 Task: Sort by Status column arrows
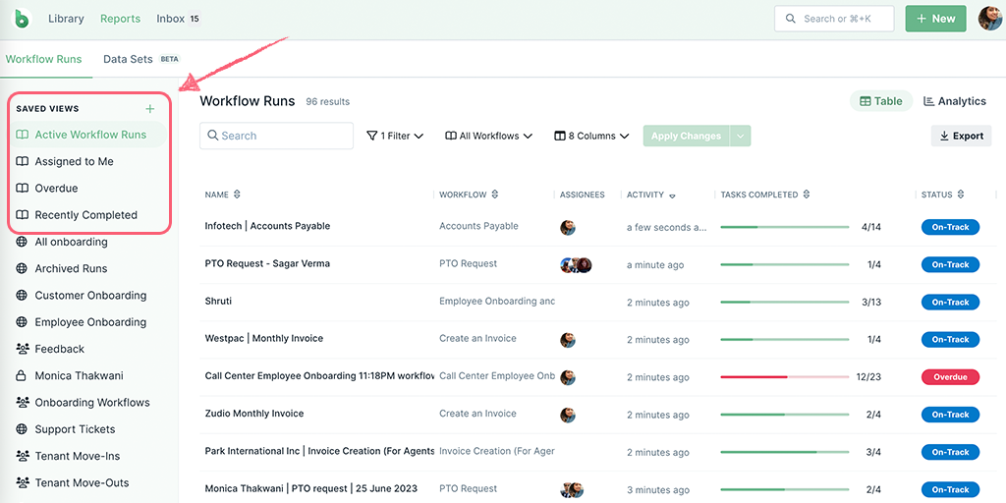tap(961, 195)
